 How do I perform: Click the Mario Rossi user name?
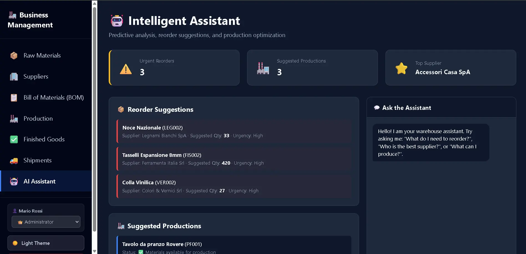point(31,211)
